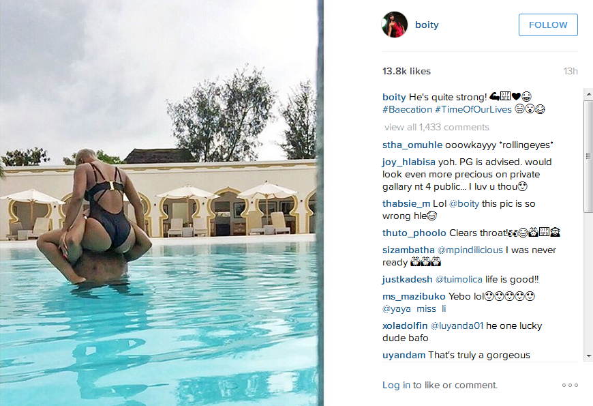Click boity's profile picture avatar

tap(395, 25)
